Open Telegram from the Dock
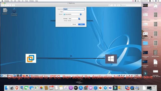This screenshot has width=161, height=91. [x=105, y=88]
